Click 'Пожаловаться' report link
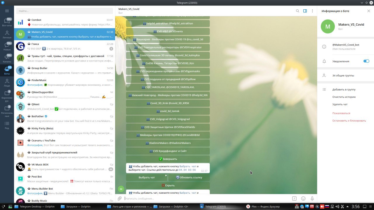The height and width of the screenshot is (210, 374). click(341, 113)
